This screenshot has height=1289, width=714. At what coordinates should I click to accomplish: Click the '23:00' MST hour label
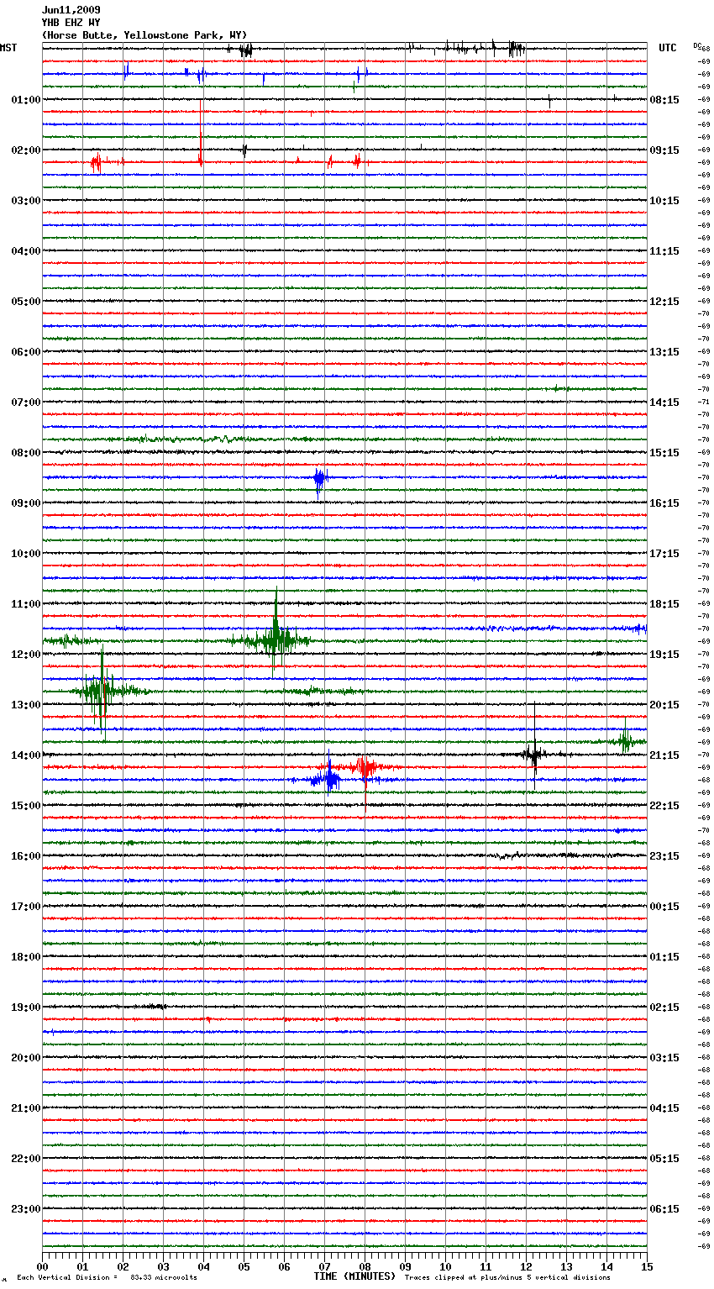(x=26, y=1209)
